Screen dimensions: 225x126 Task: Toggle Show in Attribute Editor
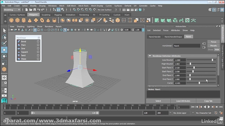(210, 50)
